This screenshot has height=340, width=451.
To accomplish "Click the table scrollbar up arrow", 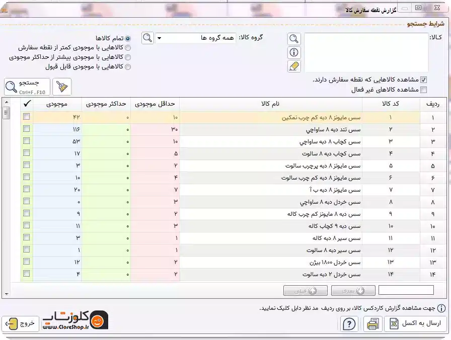I will [7, 102].
